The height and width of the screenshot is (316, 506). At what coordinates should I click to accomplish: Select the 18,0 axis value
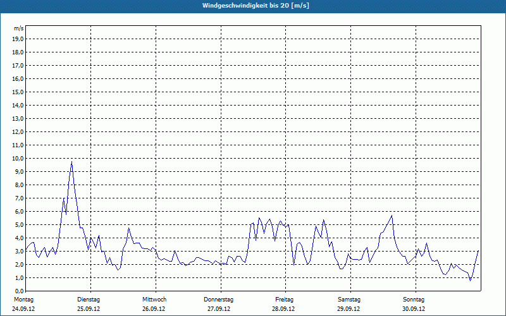click(x=18, y=52)
